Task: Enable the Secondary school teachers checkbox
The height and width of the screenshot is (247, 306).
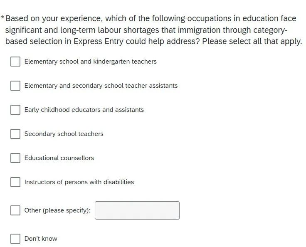Action: (x=15, y=134)
